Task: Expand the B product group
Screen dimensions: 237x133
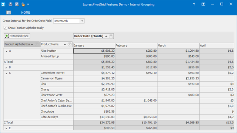Action: click(6, 68)
